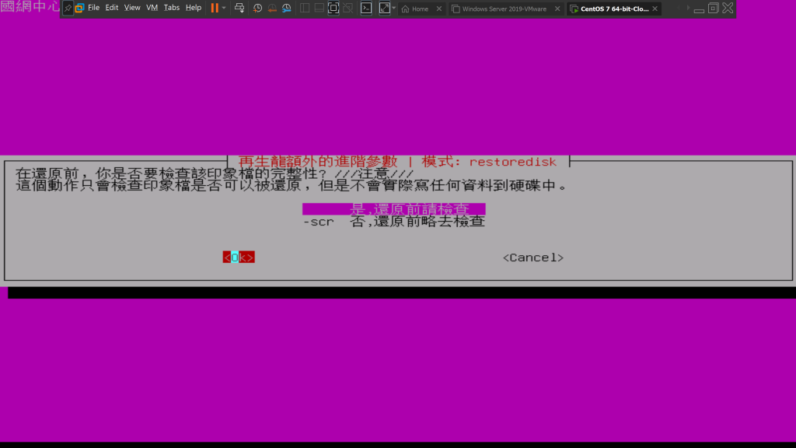Open the File menu
Image resolution: width=796 pixels, height=448 pixels.
93,8
